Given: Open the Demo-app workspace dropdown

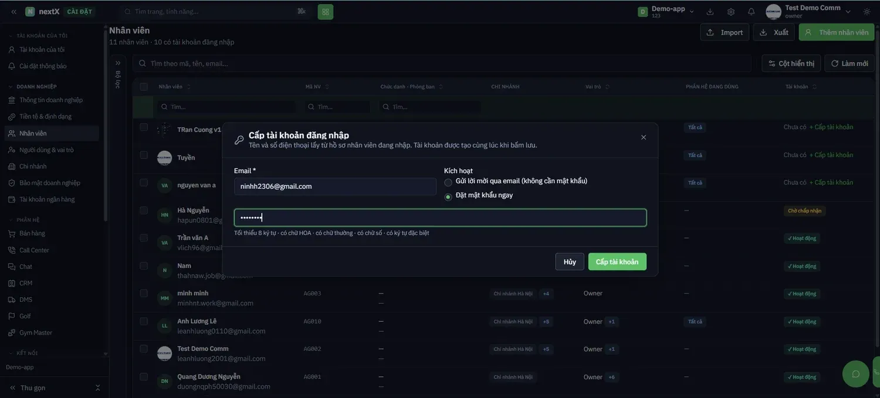Looking at the screenshot, I should [x=666, y=12].
